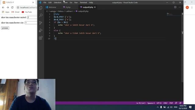Open the Windows action center
Screen dimensions: 195x110
tap(190, 107)
